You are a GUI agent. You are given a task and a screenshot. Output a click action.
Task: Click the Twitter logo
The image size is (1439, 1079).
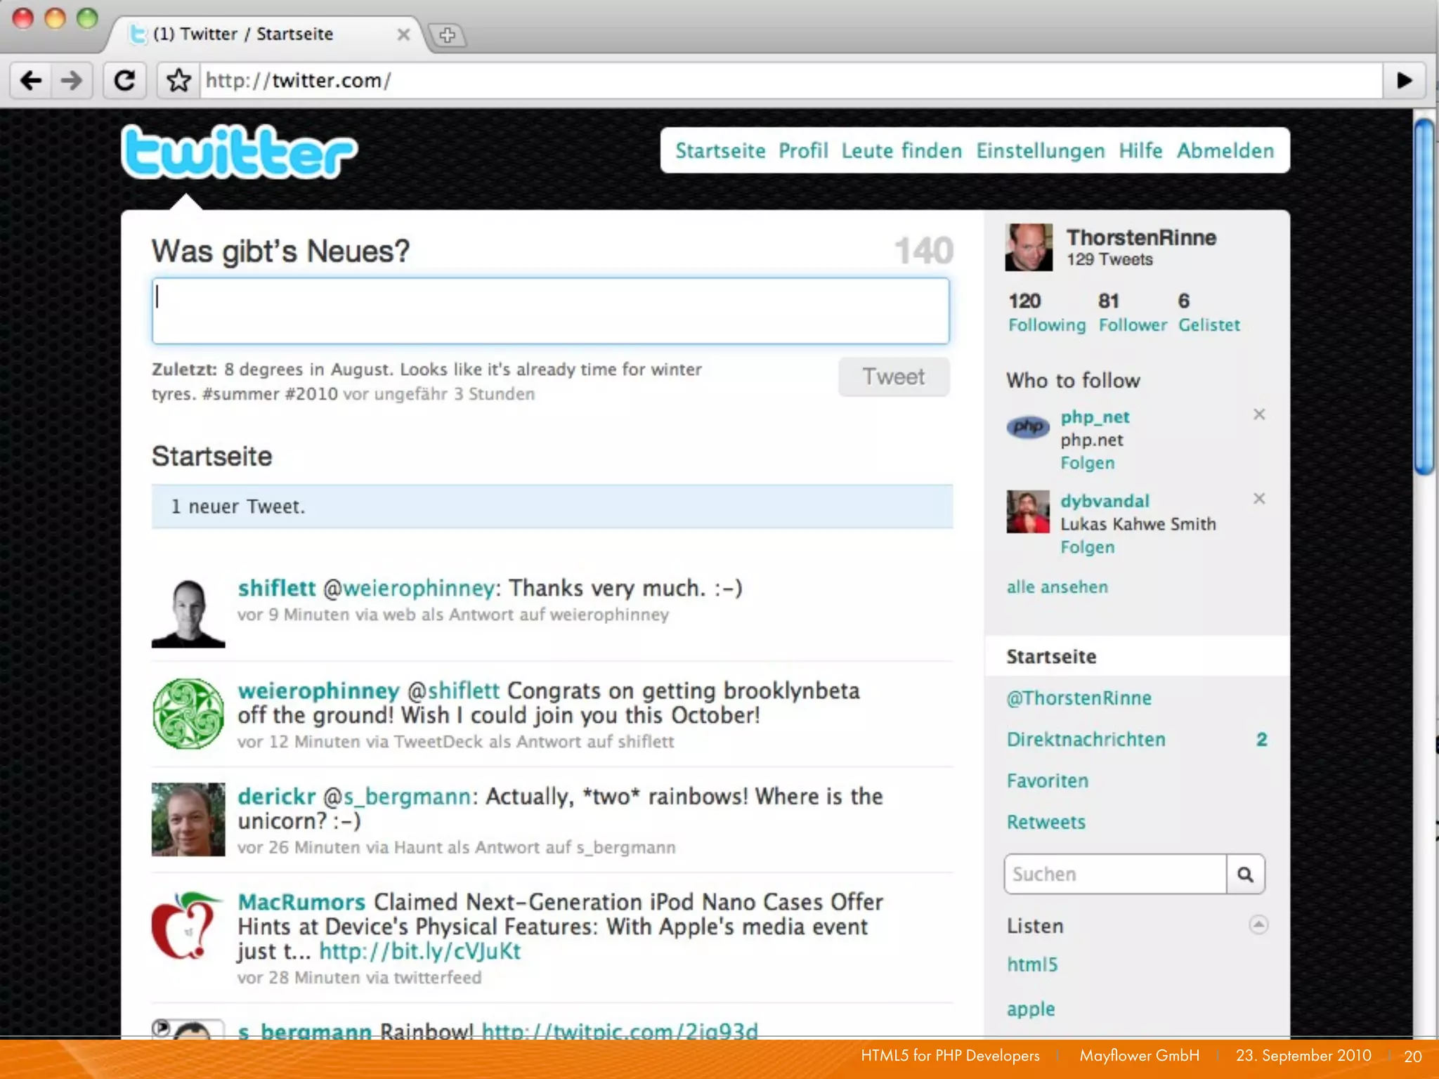coord(239,152)
